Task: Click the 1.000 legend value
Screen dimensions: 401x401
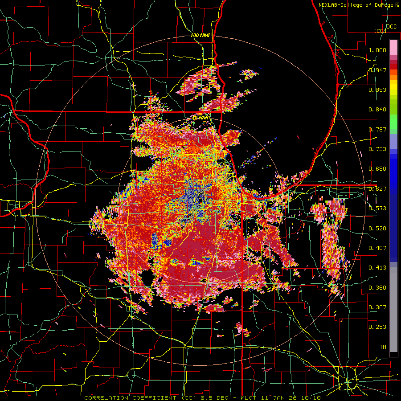Action: click(x=377, y=50)
